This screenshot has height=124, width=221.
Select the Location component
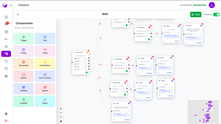coord(23,101)
